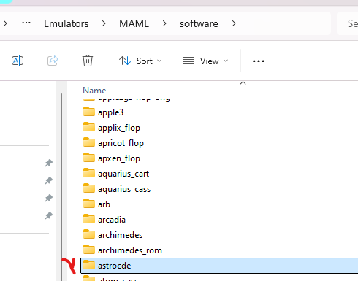The width and height of the screenshot is (358, 281).
Task: Click the Delete trash can icon
Action: click(88, 61)
